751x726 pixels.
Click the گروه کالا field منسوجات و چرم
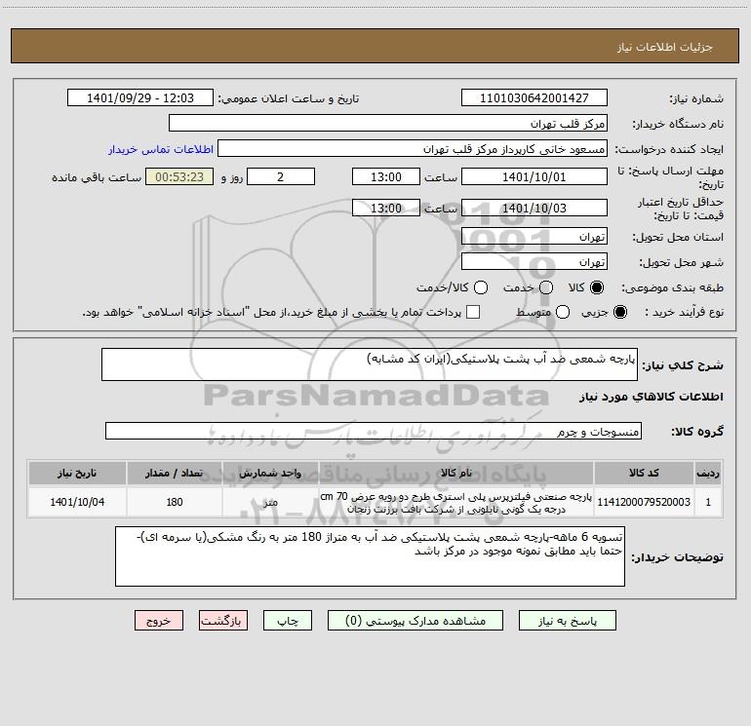(x=374, y=431)
